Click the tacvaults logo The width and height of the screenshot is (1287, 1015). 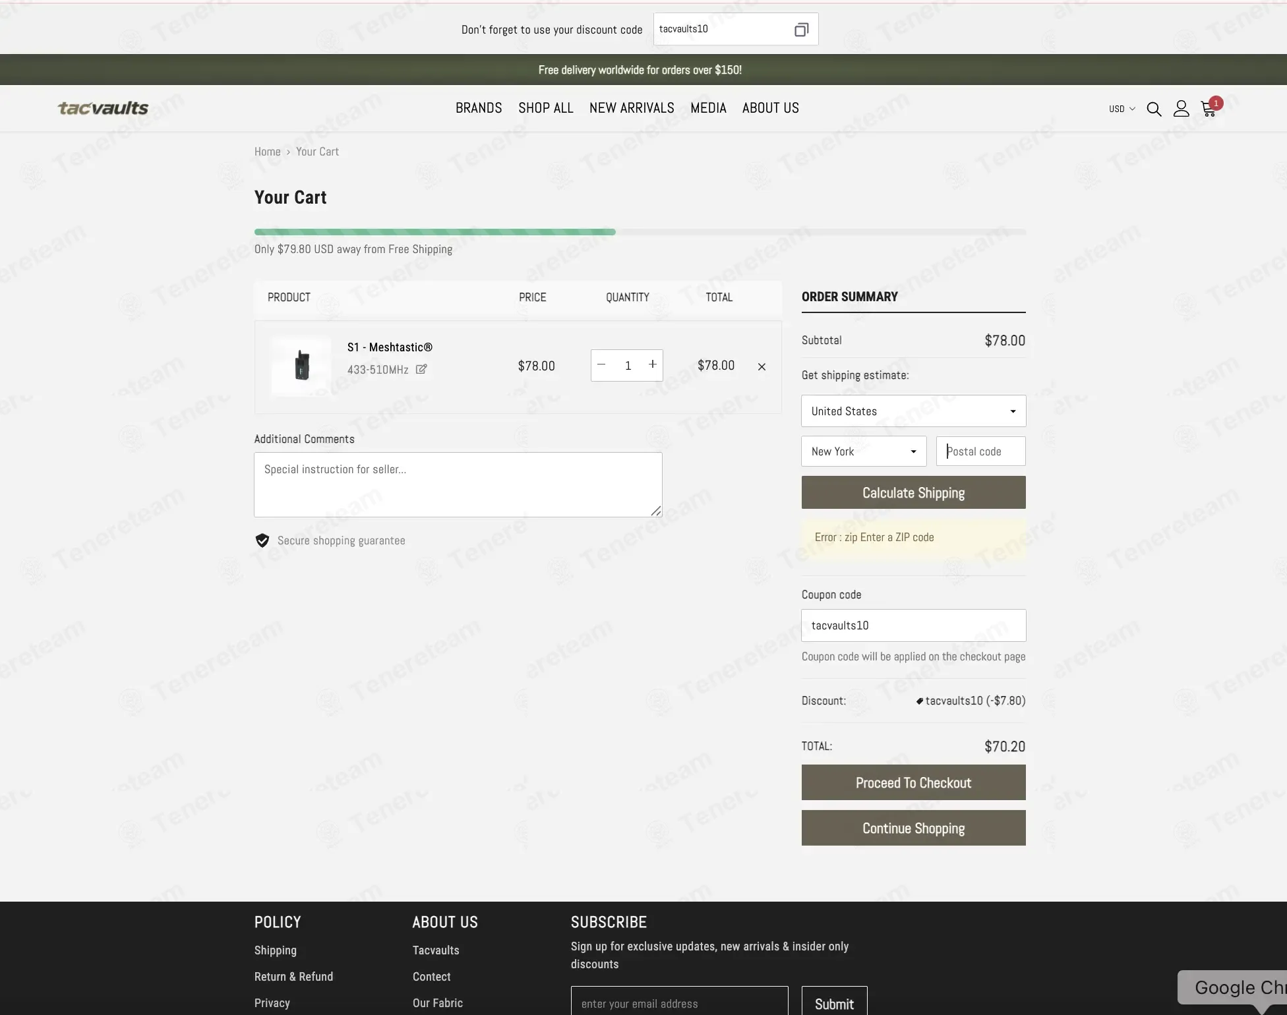103,108
